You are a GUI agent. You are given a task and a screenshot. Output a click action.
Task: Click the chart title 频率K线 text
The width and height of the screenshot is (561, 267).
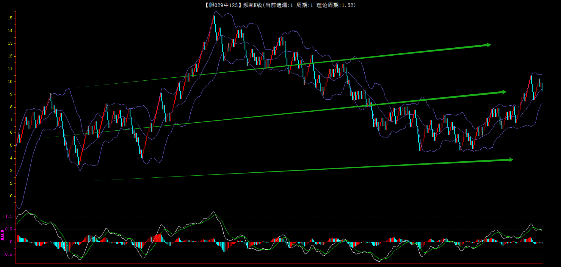point(252,5)
